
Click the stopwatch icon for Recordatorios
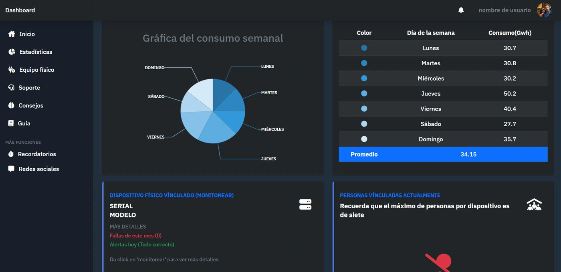(x=11, y=154)
